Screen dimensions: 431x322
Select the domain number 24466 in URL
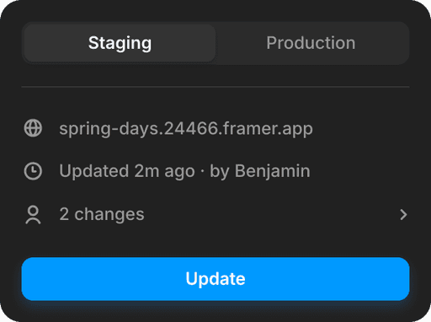(x=191, y=128)
